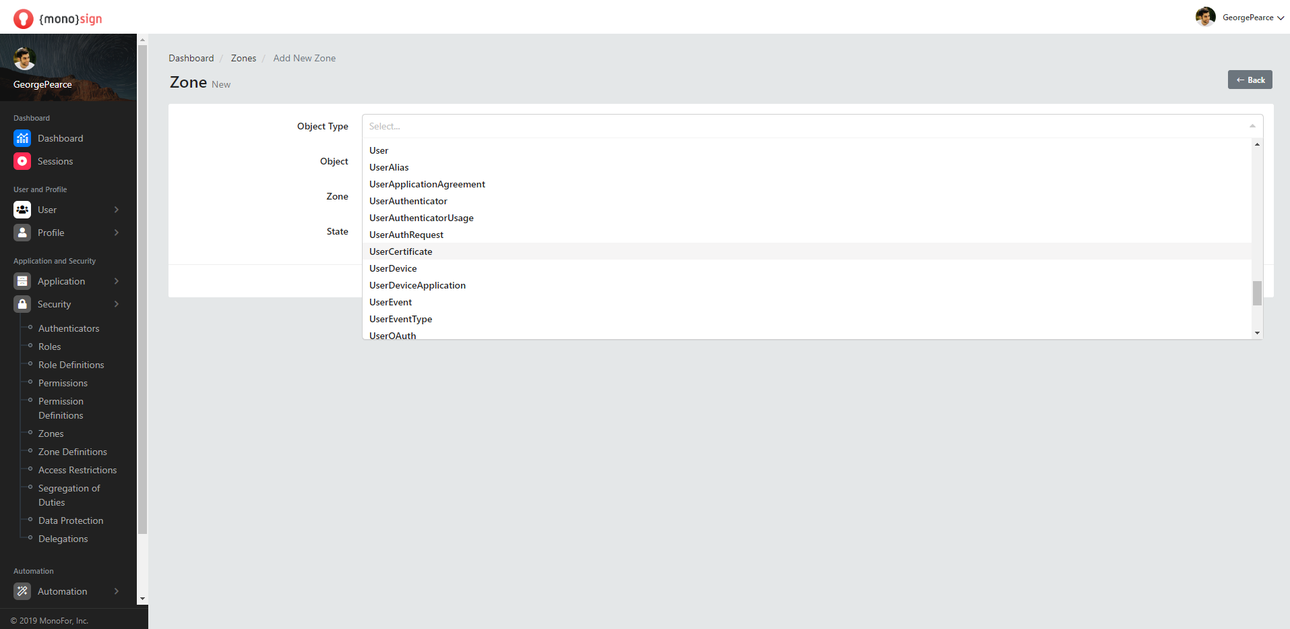Click the Dashboard chart icon in sidebar
Image resolution: width=1290 pixels, height=629 pixels.
point(22,138)
